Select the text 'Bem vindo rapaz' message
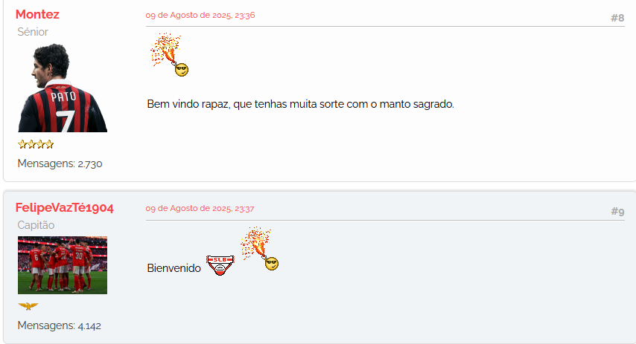 pos(301,104)
